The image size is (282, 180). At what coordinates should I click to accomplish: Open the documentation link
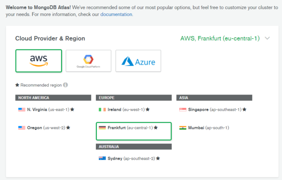[116, 14]
